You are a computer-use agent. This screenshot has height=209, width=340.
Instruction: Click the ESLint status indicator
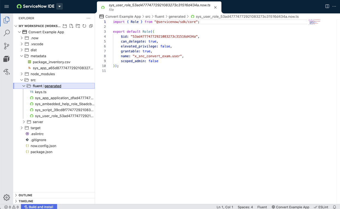321,207
